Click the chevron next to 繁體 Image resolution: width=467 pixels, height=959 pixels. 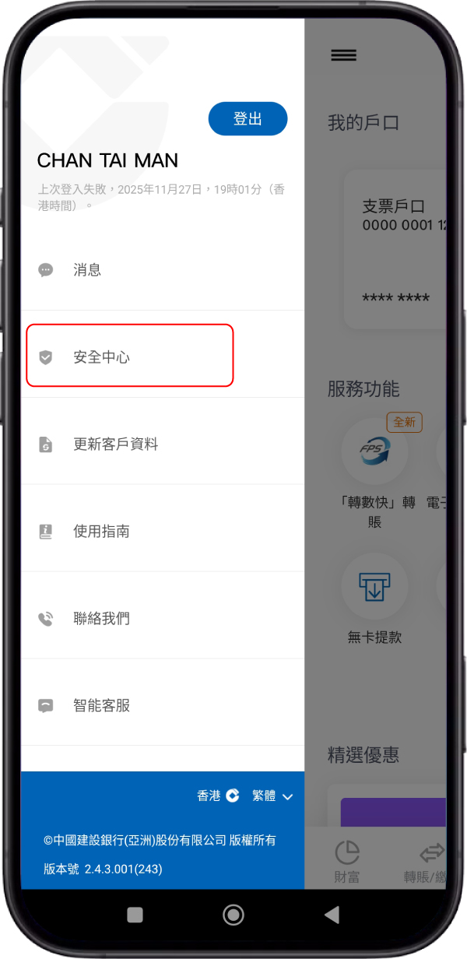(287, 797)
